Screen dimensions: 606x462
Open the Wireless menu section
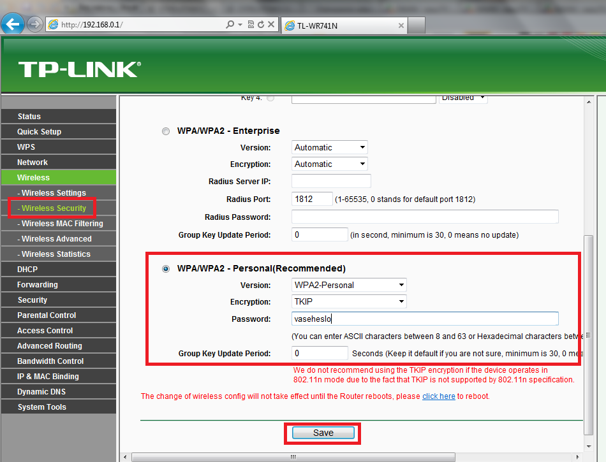(x=59, y=178)
